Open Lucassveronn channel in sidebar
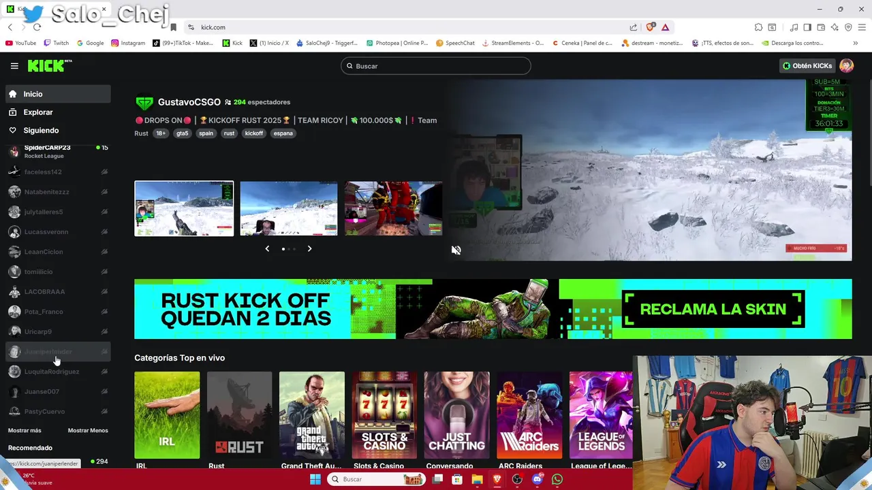The width and height of the screenshot is (872, 490). coord(58,232)
